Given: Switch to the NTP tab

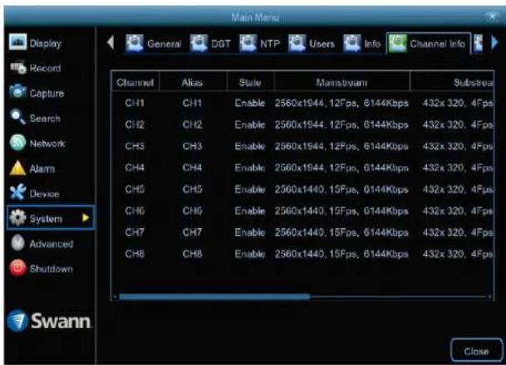Looking at the screenshot, I should [260, 43].
